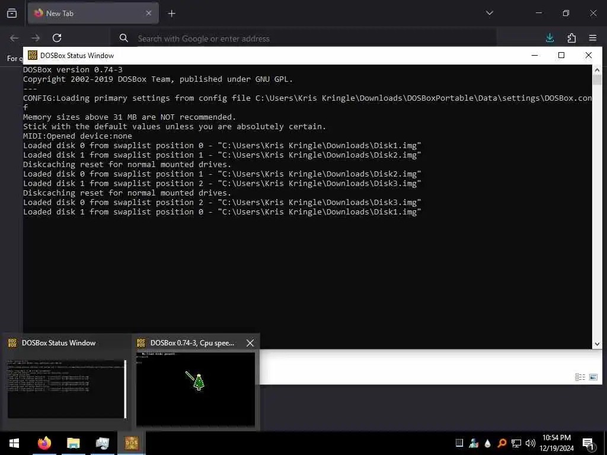Click the status window scrollbar thumb
Image resolution: width=607 pixels, height=455 pixels.
(x=596, y=80)
